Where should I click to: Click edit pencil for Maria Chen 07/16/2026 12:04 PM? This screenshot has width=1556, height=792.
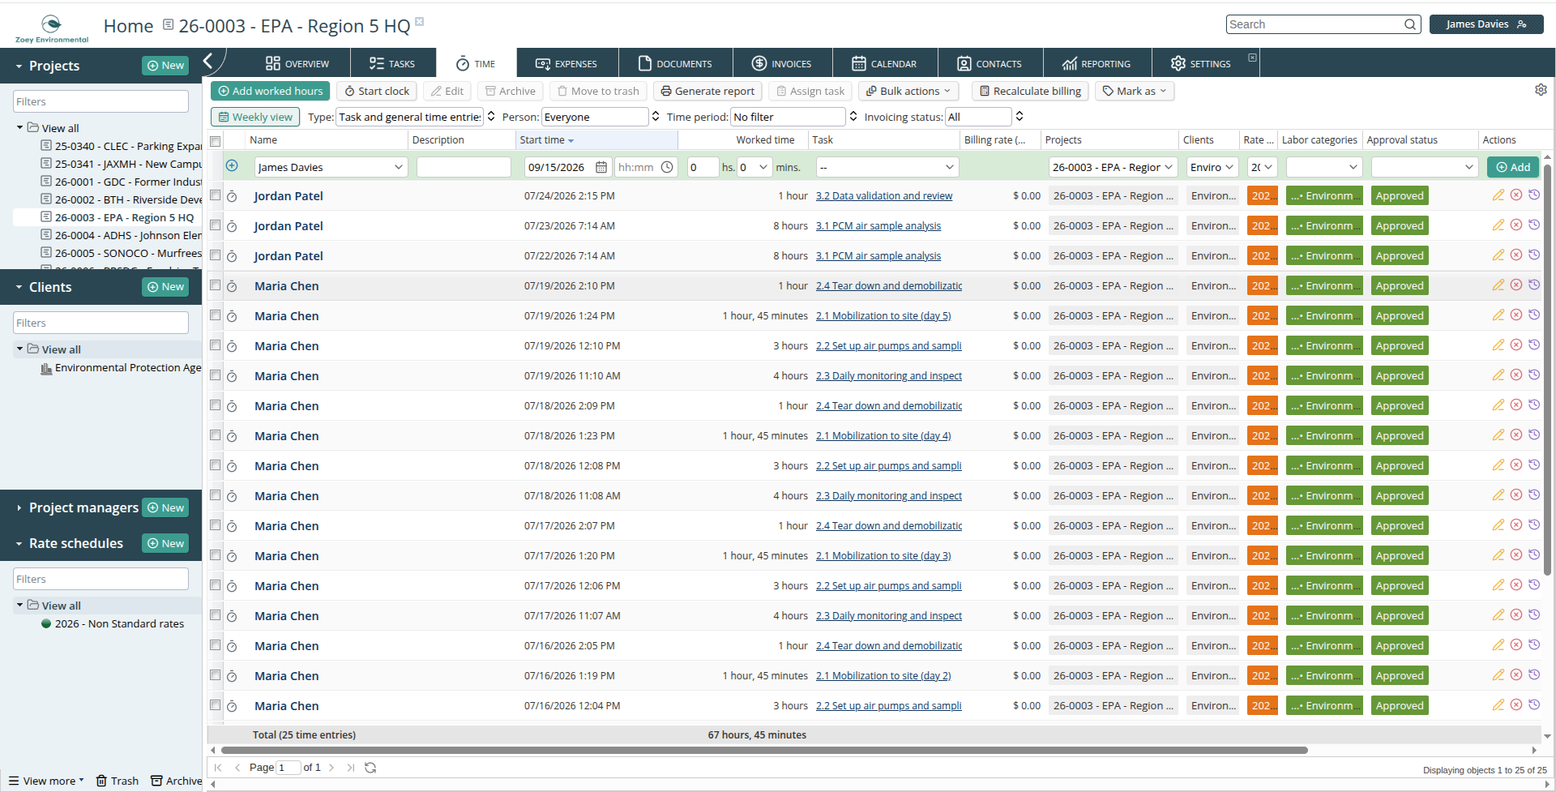tap(1498, 705)
